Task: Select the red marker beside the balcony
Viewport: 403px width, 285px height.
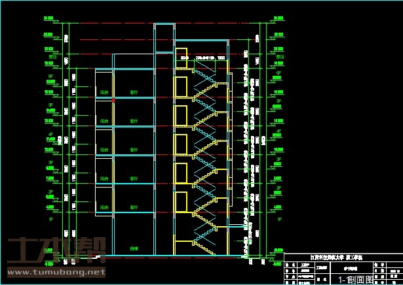Action: (x=113, y=101)
